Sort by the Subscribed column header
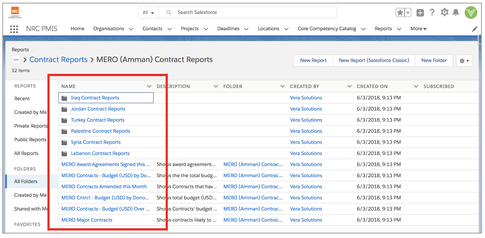The width and height of the screenshot is (485, 238). [439, 86]
